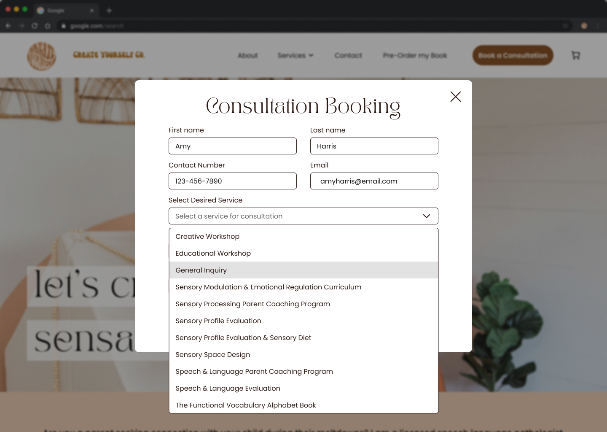The width and height of the screenshot is (607, 432).
Task: Open the About page link
Action: point(247,55)
